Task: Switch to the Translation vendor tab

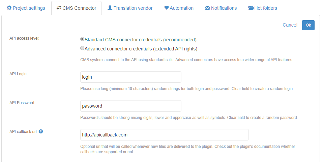Action: point(130,8)
